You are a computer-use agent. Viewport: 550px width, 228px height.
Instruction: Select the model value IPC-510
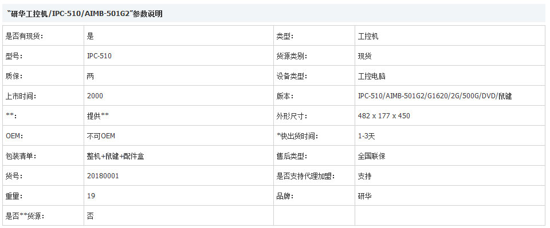pyautogui.click(x=99, y=56)
